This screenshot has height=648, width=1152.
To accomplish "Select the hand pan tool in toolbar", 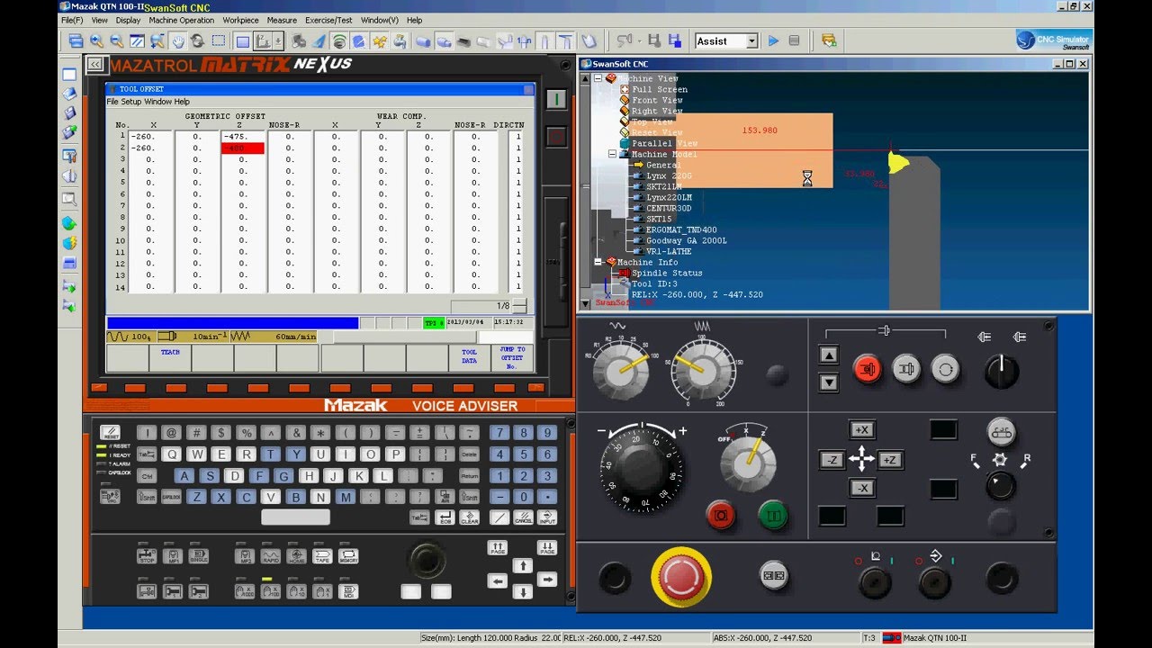I will (x=177, y=40).
